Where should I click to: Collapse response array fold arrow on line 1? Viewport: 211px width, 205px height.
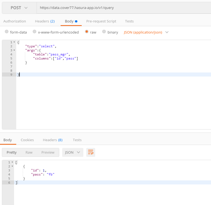pos(12,162)
